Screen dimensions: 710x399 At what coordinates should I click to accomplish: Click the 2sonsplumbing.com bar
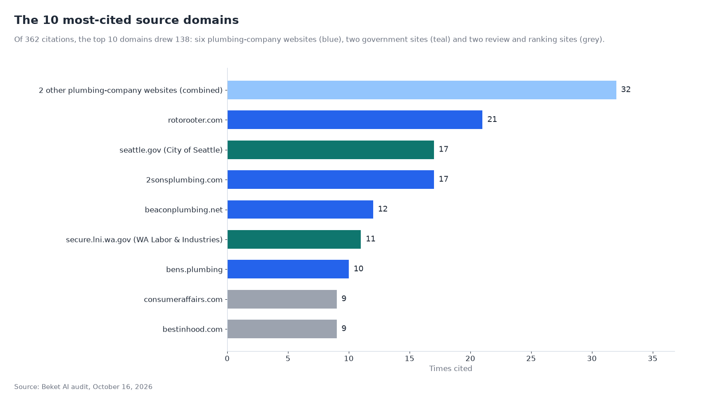pyautogui.click(x=331, y=180)
